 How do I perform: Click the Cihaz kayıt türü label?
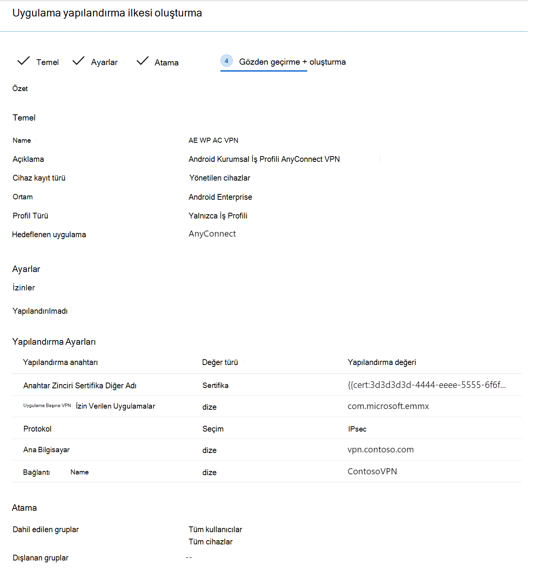pyautogui.click(x=39, y=178)
